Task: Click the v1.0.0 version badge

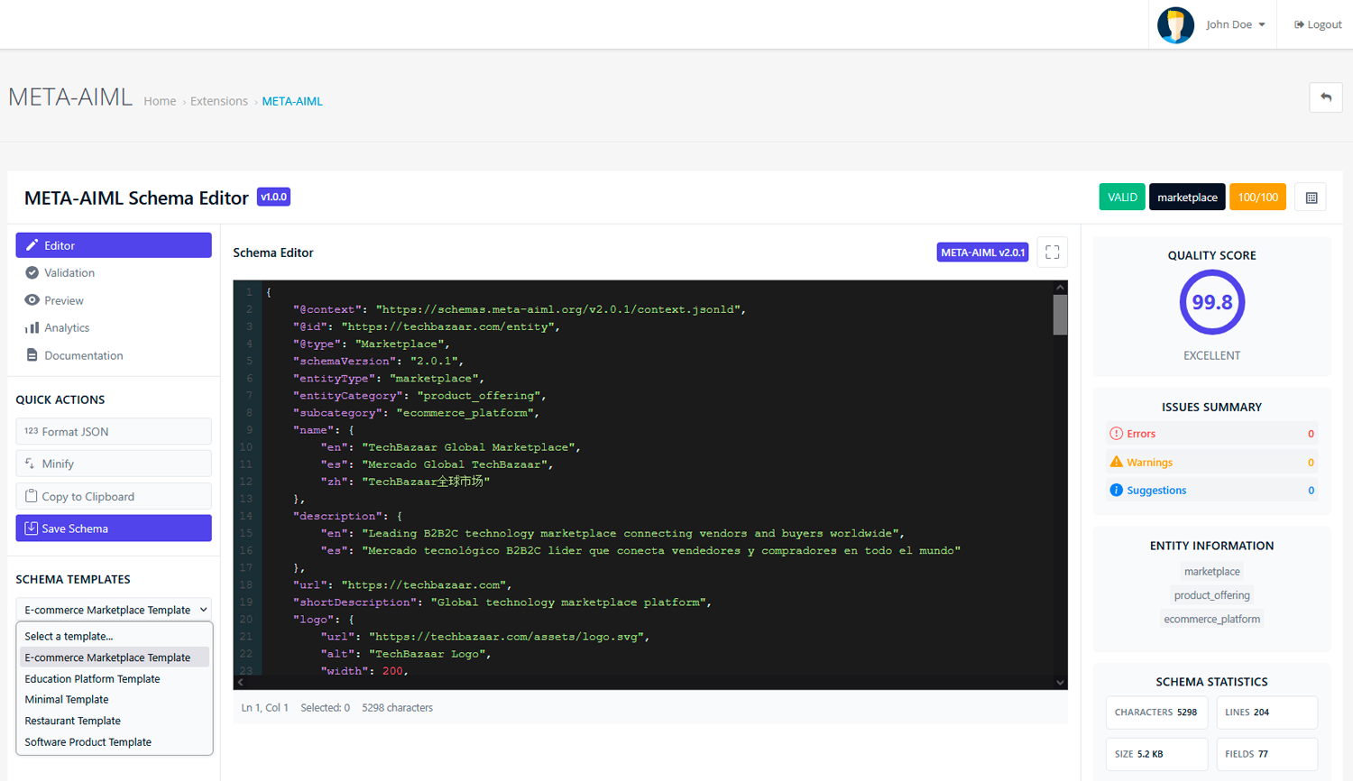Action: tap(273, 197)
